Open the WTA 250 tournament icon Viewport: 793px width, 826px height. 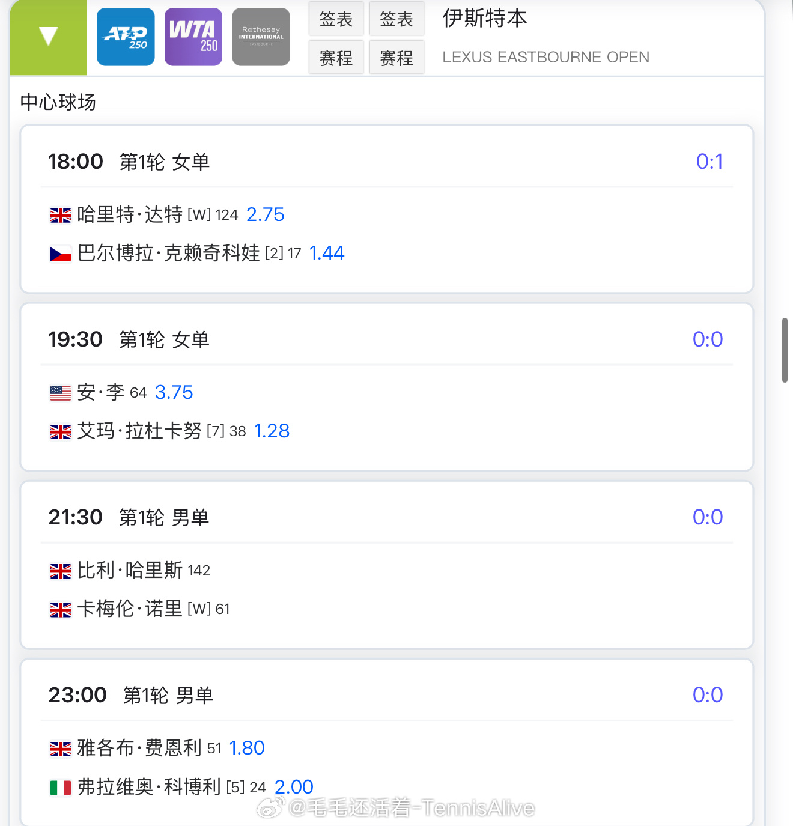(193, 37)
